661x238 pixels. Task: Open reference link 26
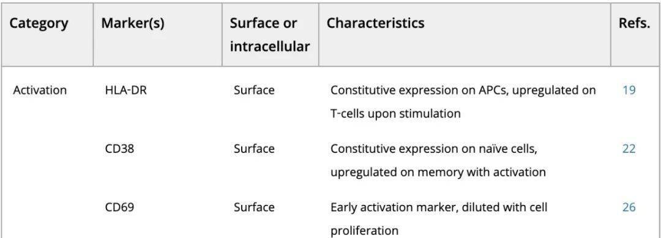[x=629, y=207]
